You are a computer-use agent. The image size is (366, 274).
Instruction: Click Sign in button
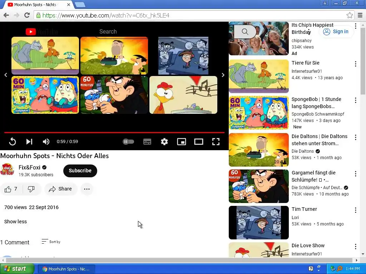(336, 32)
